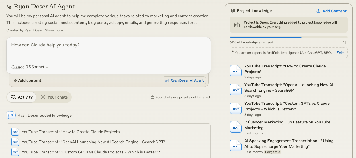
Task: Open "OpenAI Launching New AI Search Engine" in activity list
Action: (93, 142)
